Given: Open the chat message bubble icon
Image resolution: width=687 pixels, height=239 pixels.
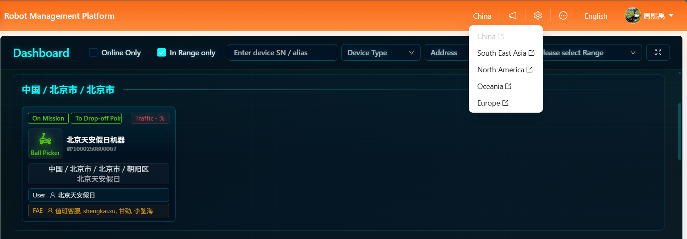Looking at the screenshot, I should (563, 15).
